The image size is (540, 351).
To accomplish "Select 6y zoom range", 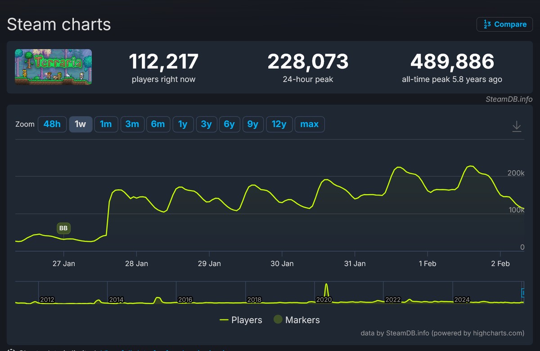I will 229,124.
